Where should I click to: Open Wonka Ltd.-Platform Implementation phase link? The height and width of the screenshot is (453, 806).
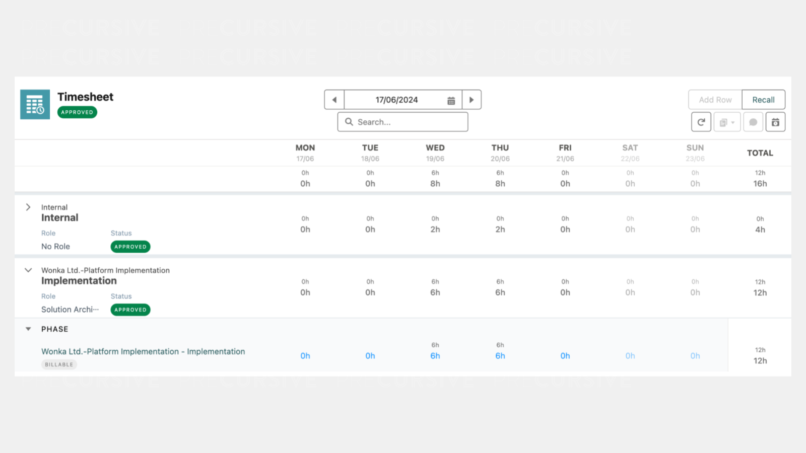pyautogui.click(x=143, y=351)
